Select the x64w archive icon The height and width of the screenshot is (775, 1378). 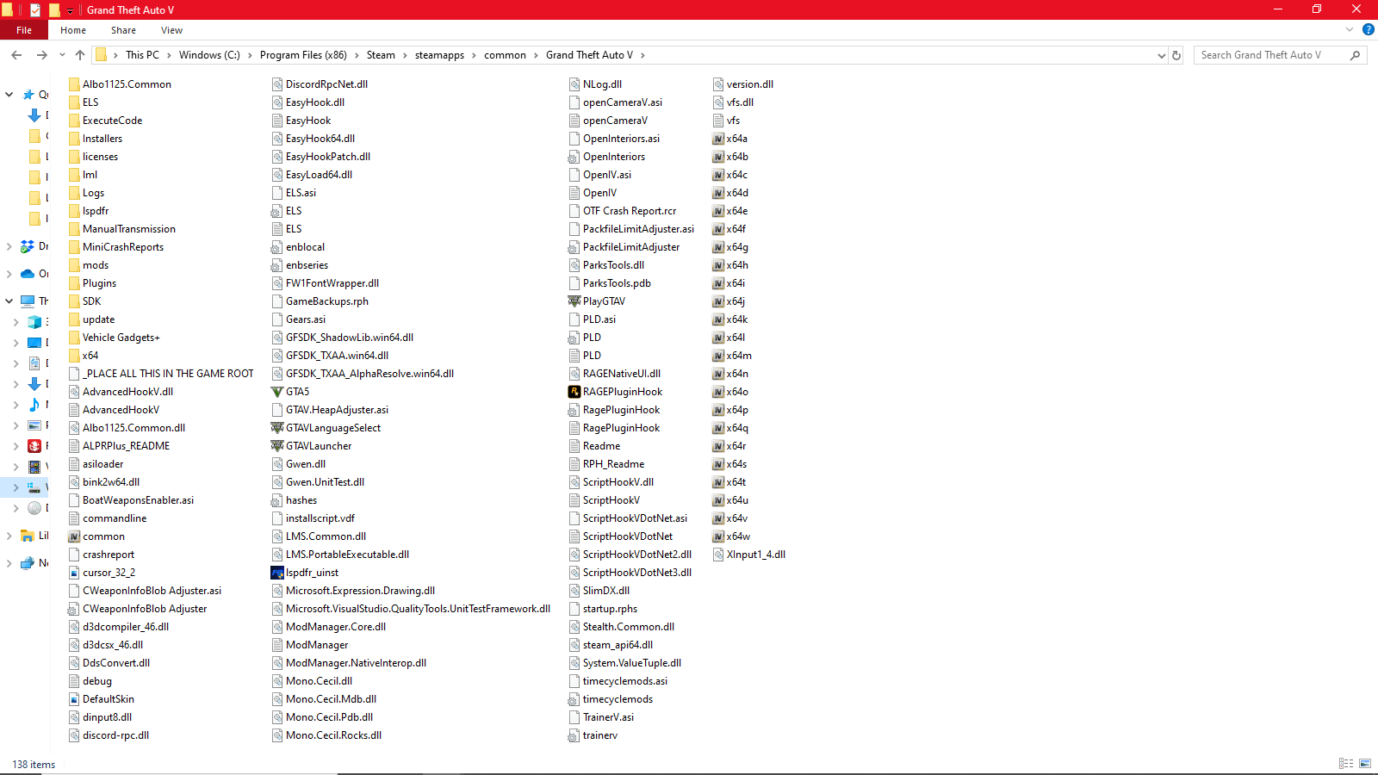click(x=718, y=536)
